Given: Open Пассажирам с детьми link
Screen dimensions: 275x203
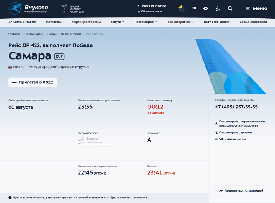Looking at the screenshot, I should tap(233, 132).
